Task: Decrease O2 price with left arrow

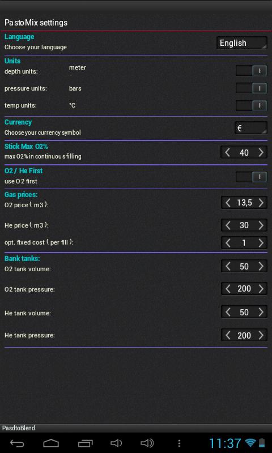Action: point(228,203)
